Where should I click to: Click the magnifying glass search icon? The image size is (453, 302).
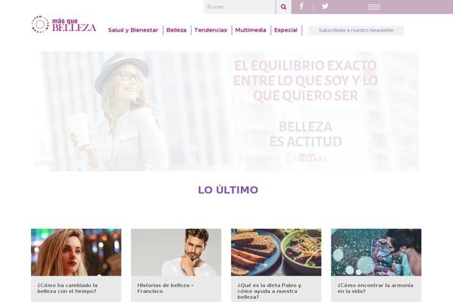pos(283,7)
